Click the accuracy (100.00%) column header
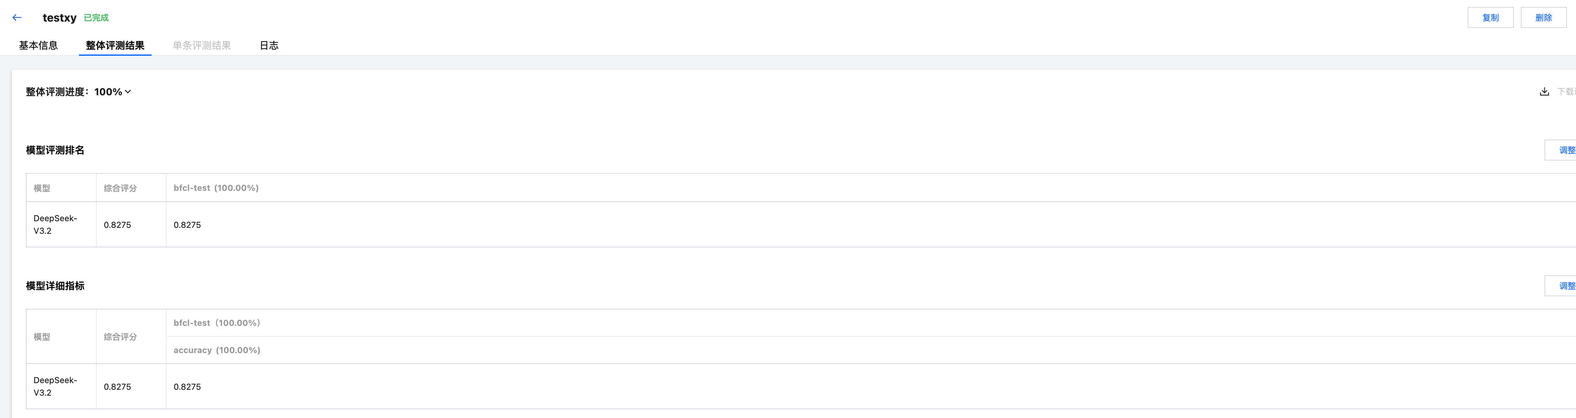This screenshot has width=1576, height=418. click(217, 350)
